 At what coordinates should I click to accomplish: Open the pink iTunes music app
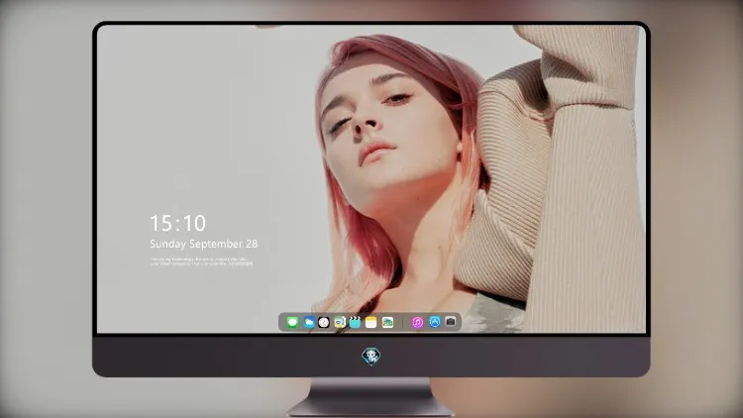tap(417, 322)
